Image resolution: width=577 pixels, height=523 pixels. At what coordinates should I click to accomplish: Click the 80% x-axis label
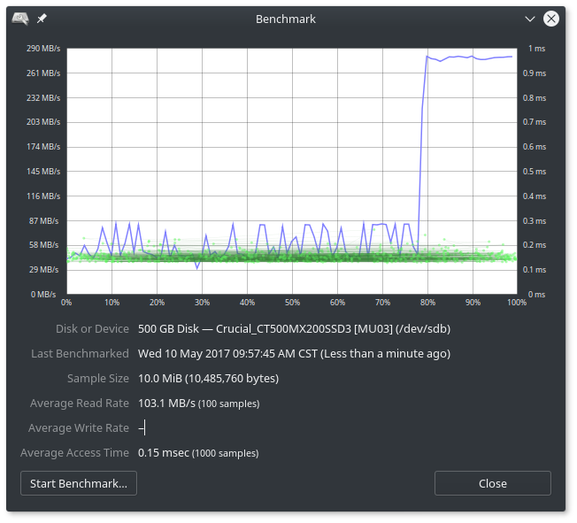point(427,302)
